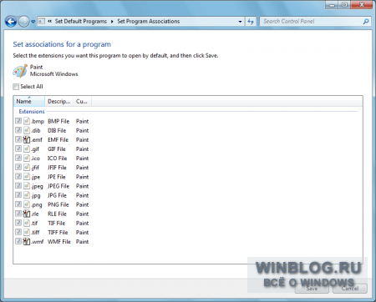The height and width of the screenshot is (302, 376).
Task: Collapse the Extensions group header
Action: (x=32, y=112)
